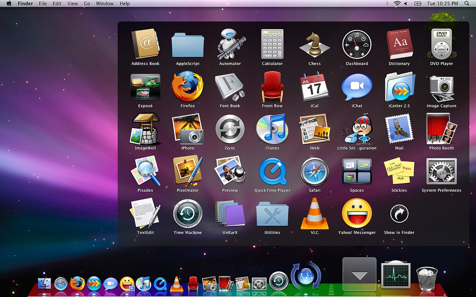Open iGetter 2.5 in the stack grid

[x=399, y=87]
